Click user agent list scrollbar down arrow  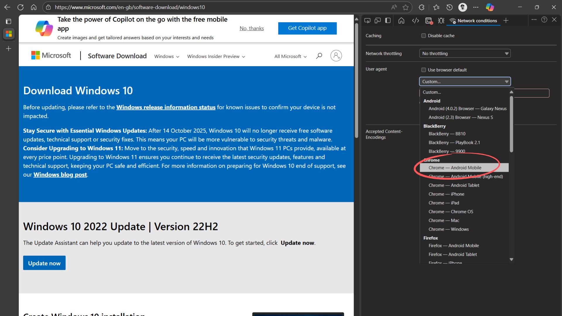[x=511, y=260]
